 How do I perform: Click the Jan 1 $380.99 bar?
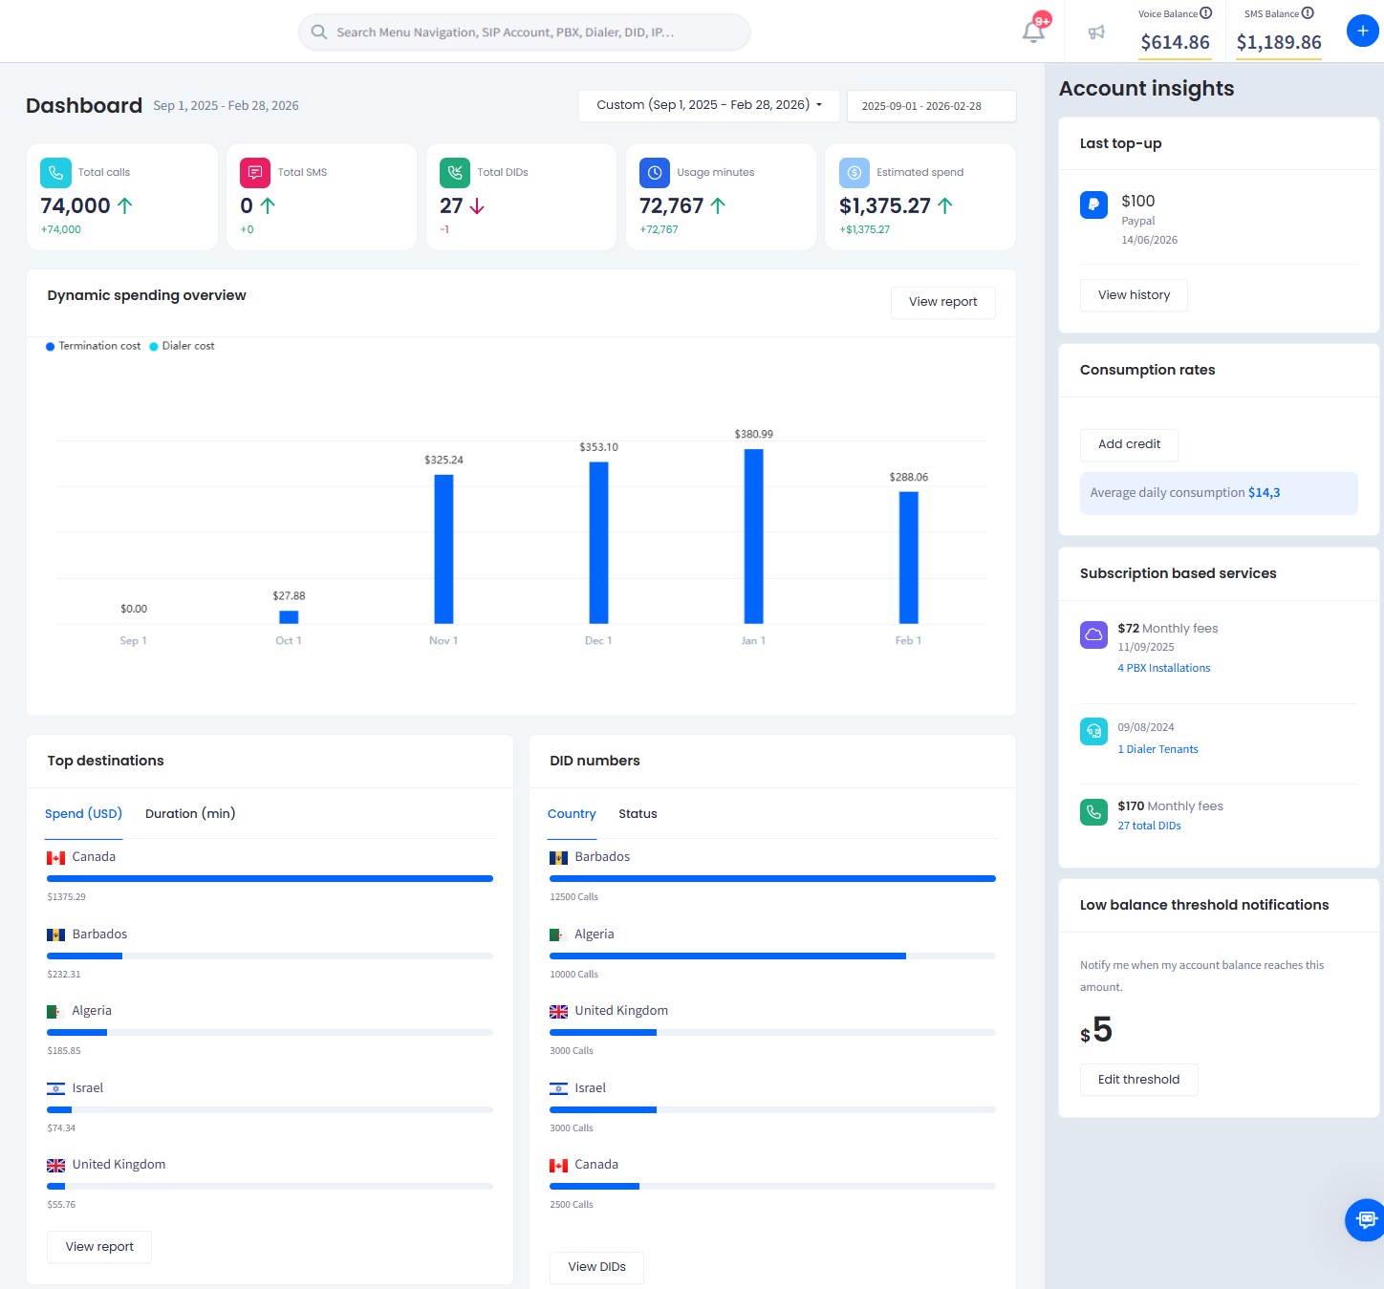coord(753,536)
